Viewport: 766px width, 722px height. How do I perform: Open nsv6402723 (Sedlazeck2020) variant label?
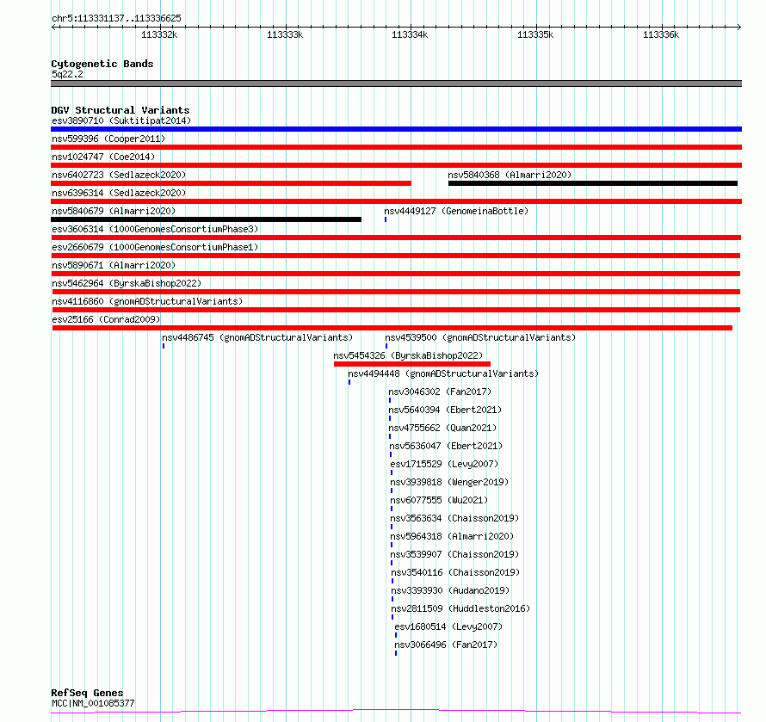click(x=119, y=175)
